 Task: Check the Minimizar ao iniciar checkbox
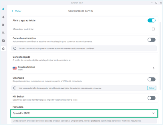pos(153,29)
